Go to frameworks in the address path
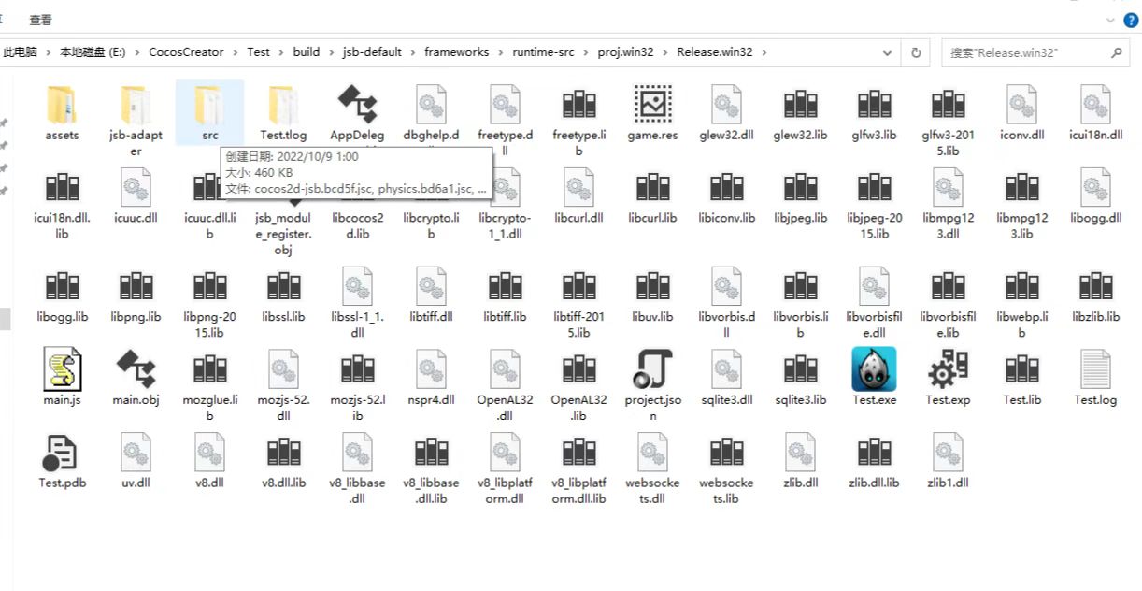The height and width of the screenshot is (591, 1142). pyautogui.click(x=456, y=52)
